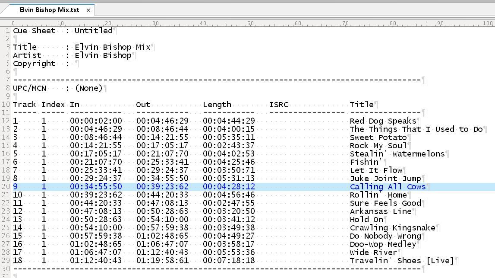This screenshot has width=495, height=278.
Task: Select the Elvin Bishop Mix.txt tab
Action: (49, 10)
